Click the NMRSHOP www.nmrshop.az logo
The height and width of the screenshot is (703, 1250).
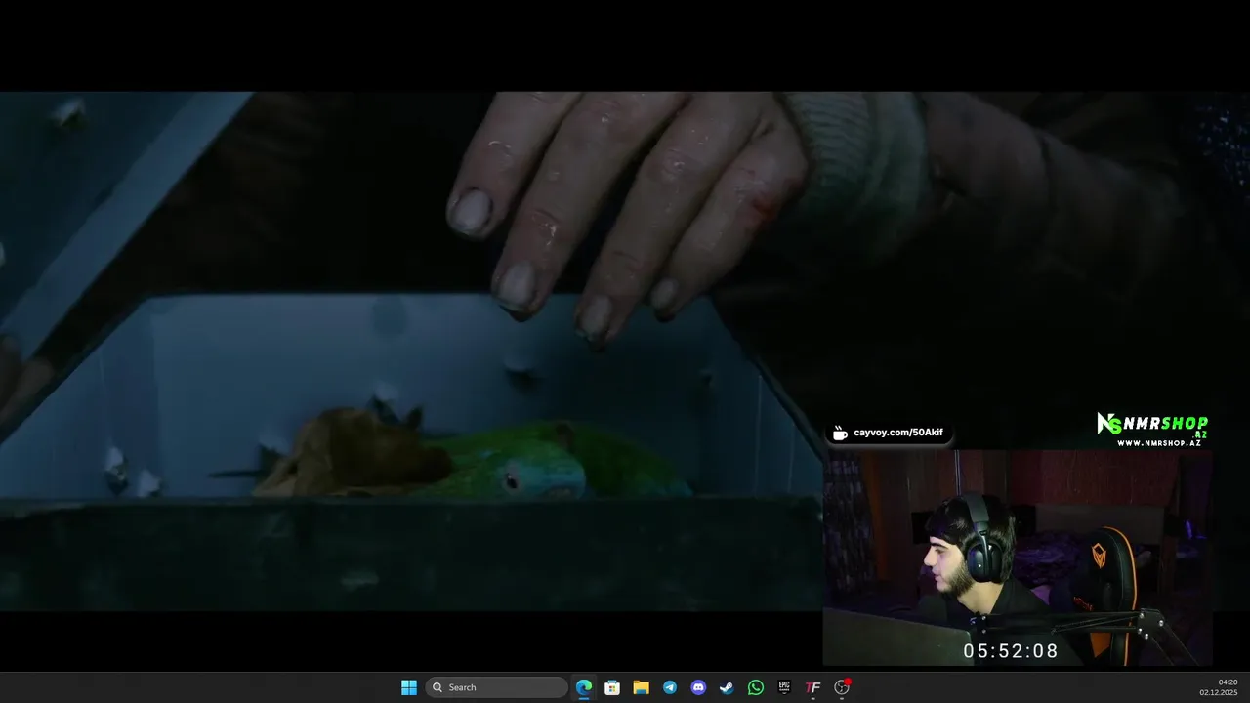[x=1152, y=430]
